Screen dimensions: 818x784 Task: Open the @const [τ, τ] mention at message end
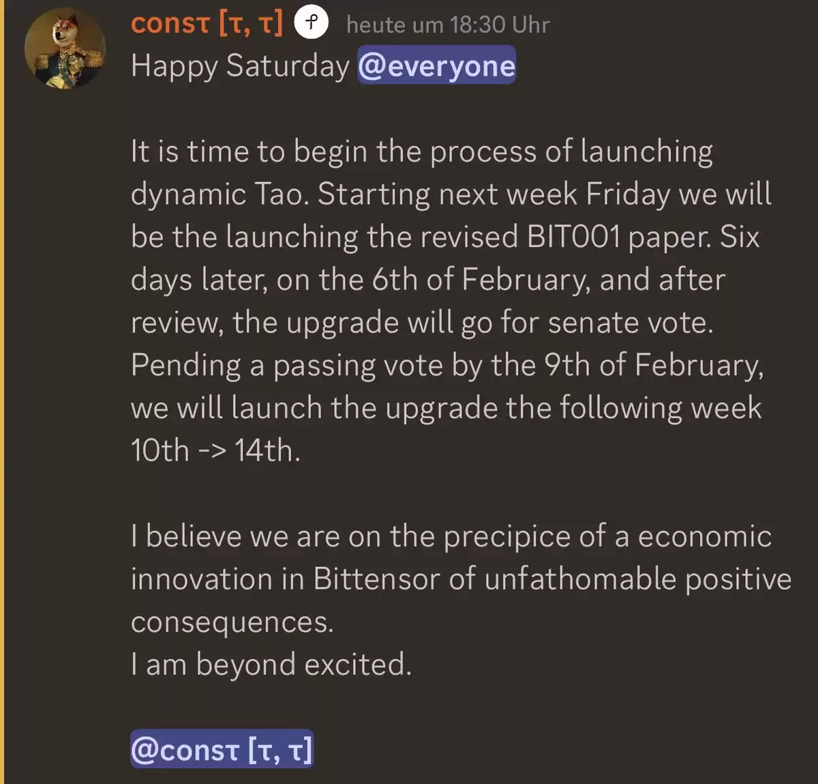point(222,749)
